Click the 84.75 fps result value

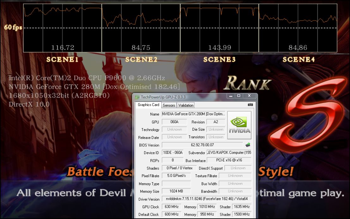pos(141,47)
